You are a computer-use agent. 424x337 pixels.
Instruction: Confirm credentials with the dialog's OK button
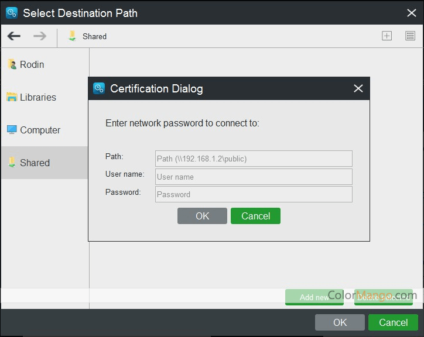(202, 216)
